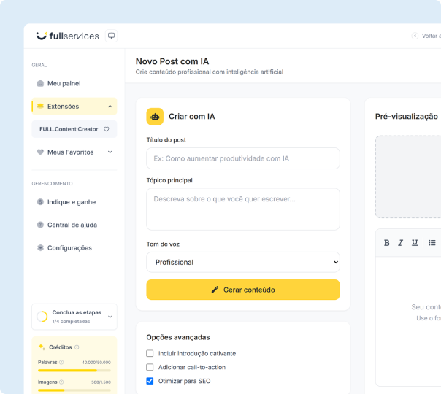Check the Adicionar call-to-action option
The image size is (441, 394).
[x=150, y=367]
